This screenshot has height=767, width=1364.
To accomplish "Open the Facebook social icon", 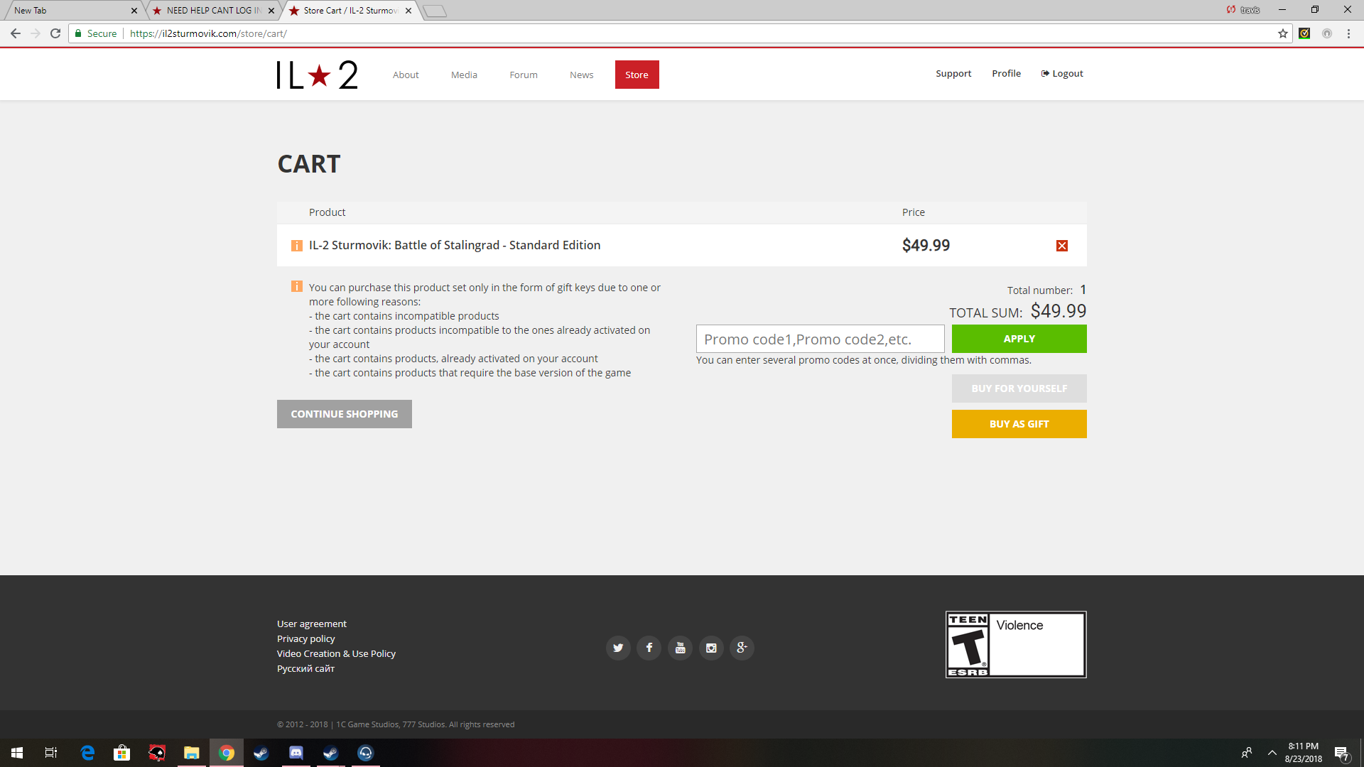I will [x=649, y=648].
